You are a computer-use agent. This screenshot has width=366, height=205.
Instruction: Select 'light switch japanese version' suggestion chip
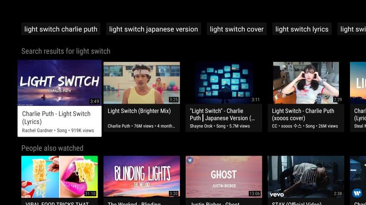click(x=153, y=29)
